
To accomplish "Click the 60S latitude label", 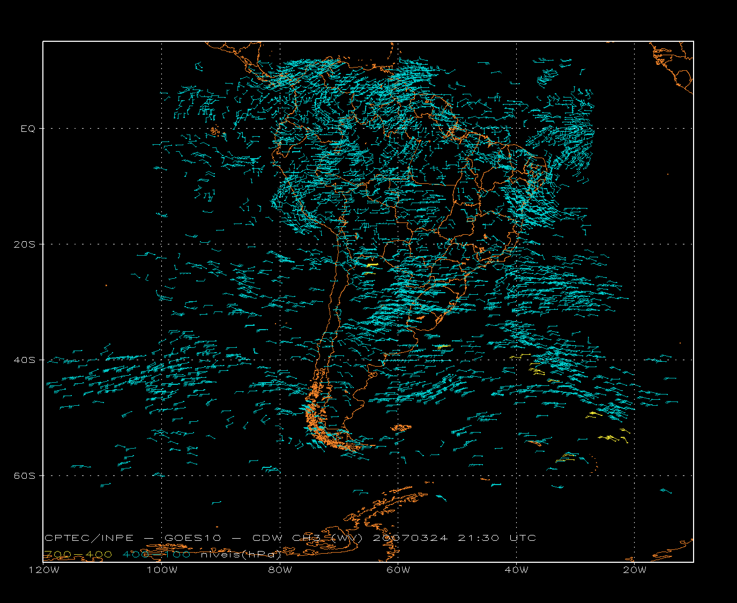I will (24, 476).
